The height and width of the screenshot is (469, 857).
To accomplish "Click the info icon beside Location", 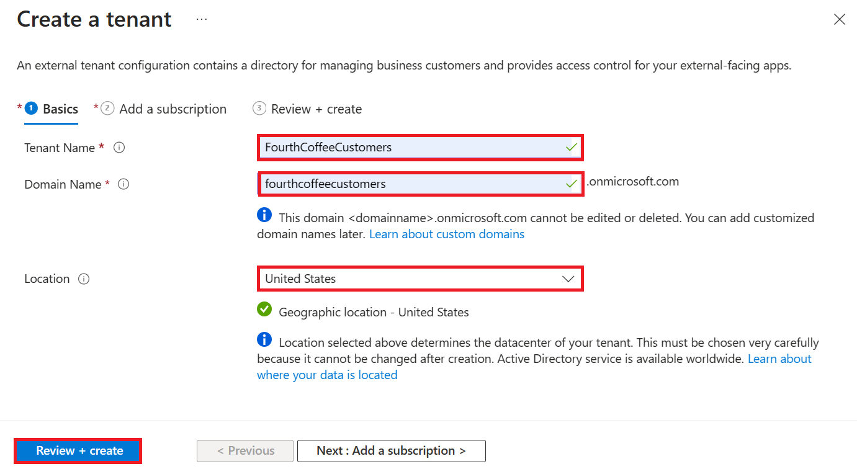I will click(x=84, y=279).
